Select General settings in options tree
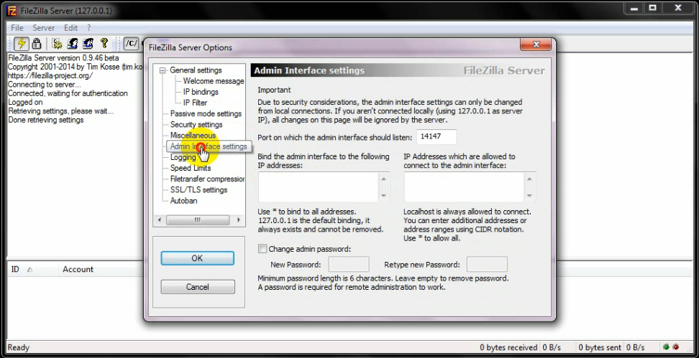Image resolution: width=699 pixels, height=358 pixels. tap(196, 70)
